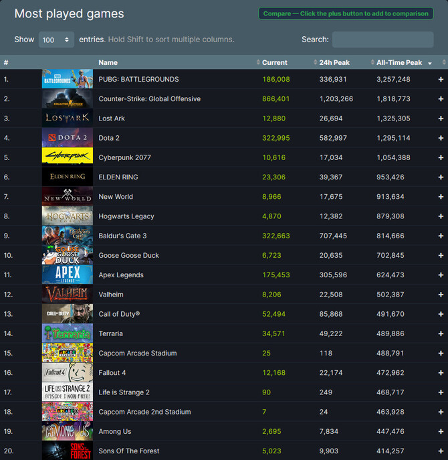The height and width of the screenshot is (460, 448).
Task: Open Counter-Strike: Global Offensive link
Action: tap(149, 99)
